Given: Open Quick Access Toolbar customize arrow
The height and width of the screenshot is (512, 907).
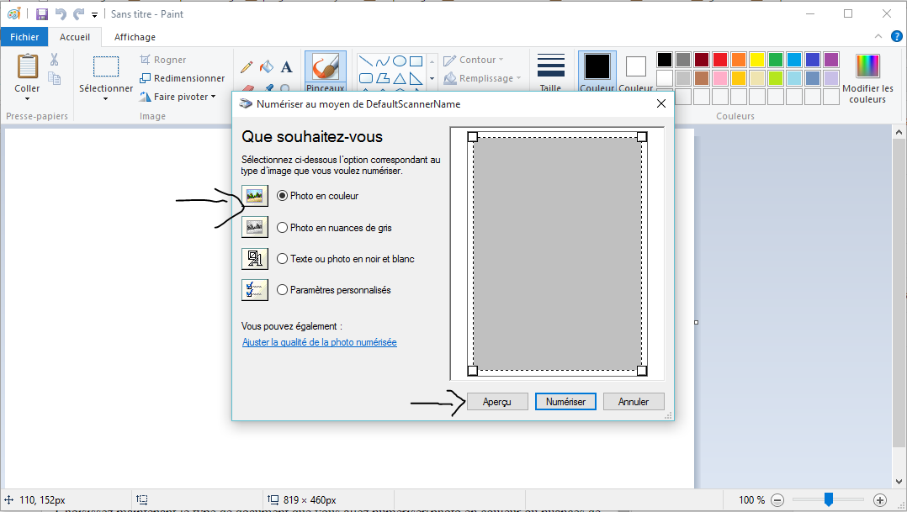Looking at the screenshot, I should point(94,15).
